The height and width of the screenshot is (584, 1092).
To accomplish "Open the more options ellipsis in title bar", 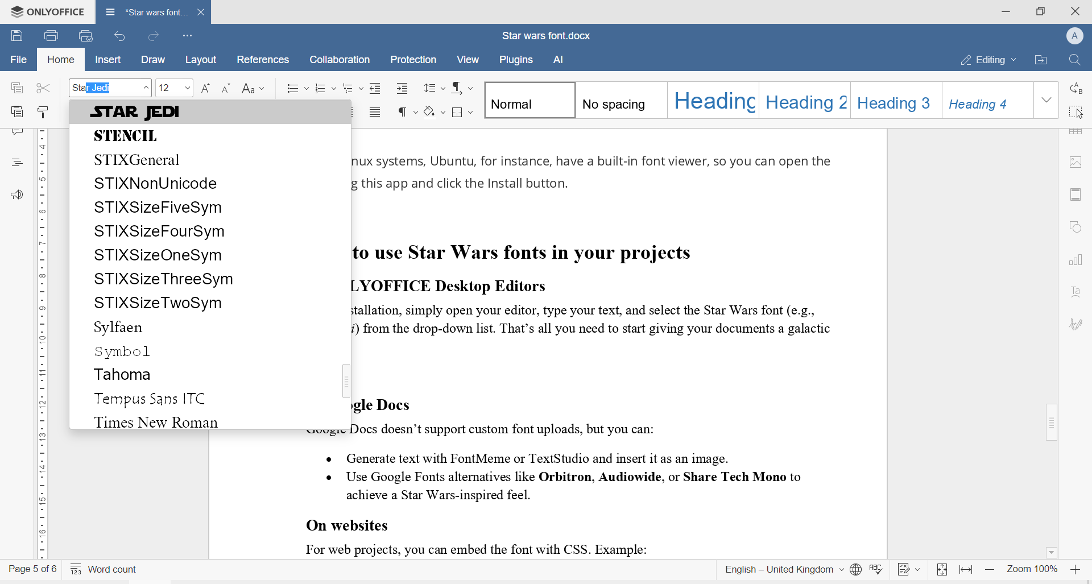I will pos(188,36).
